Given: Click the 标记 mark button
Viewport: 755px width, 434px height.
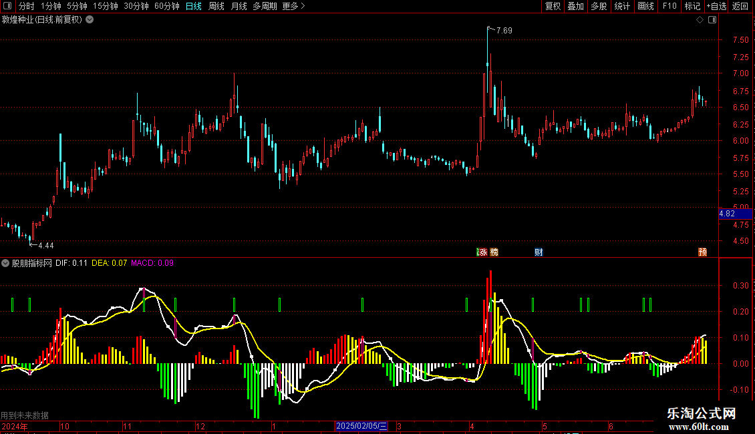Looking at the screenshot, I should 692,6.
